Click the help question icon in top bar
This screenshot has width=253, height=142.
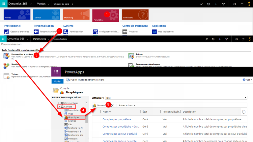(242, 4)
